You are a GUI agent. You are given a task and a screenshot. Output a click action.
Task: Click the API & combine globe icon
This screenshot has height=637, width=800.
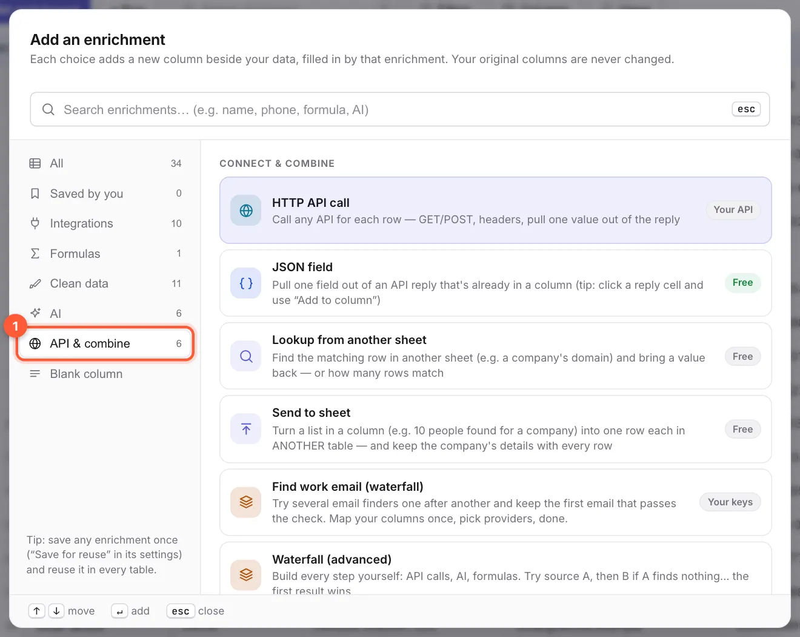tap(35, 343)
